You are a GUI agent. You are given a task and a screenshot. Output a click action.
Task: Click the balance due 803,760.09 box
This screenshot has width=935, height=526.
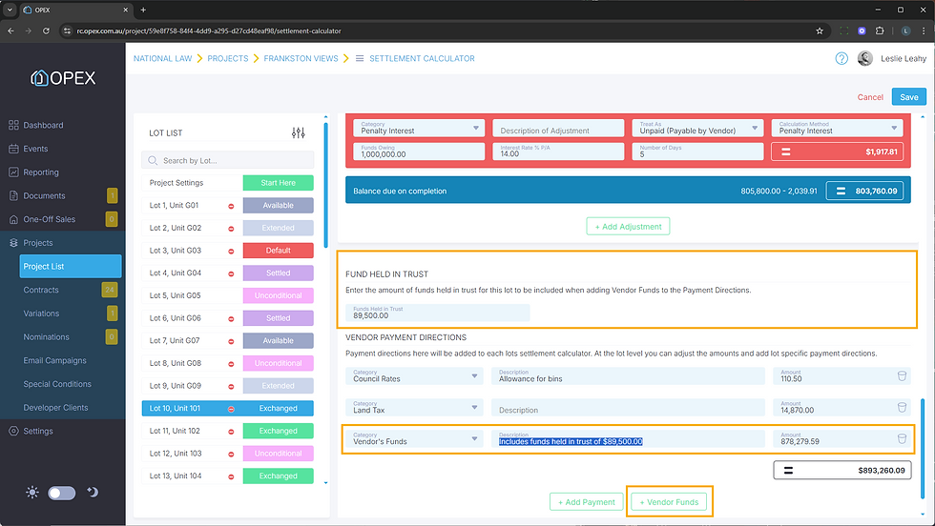coord(864,192)
